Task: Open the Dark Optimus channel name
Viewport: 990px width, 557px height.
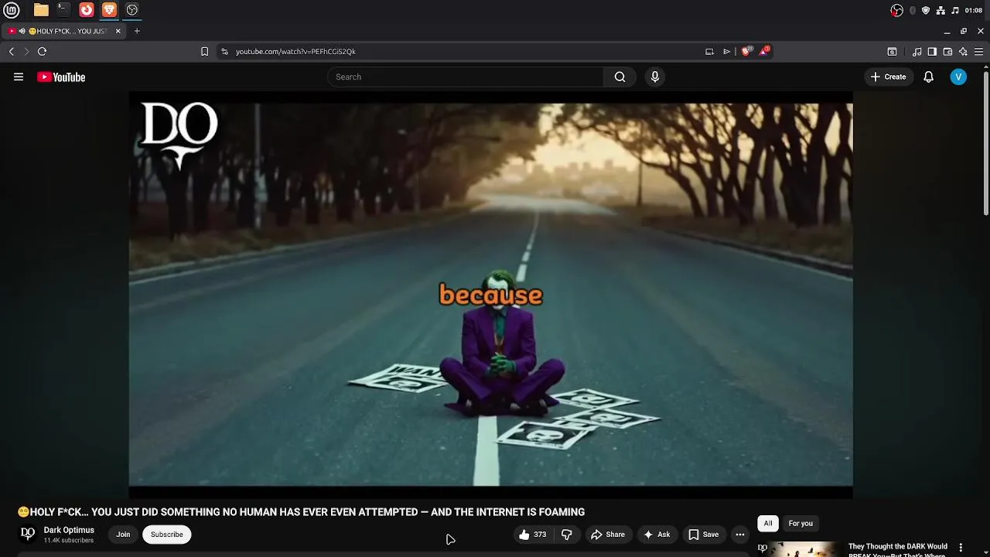Action: pyautogui.click(x=69, y=530)
